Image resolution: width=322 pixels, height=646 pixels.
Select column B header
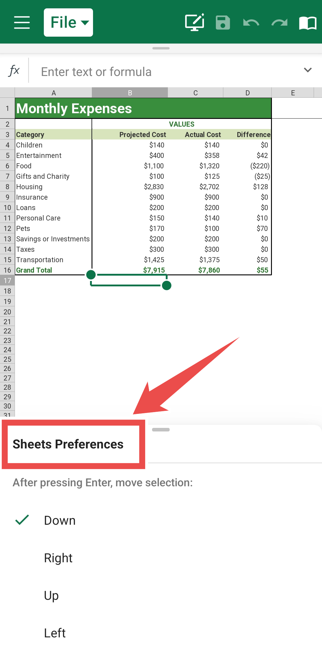coord(130,93)
